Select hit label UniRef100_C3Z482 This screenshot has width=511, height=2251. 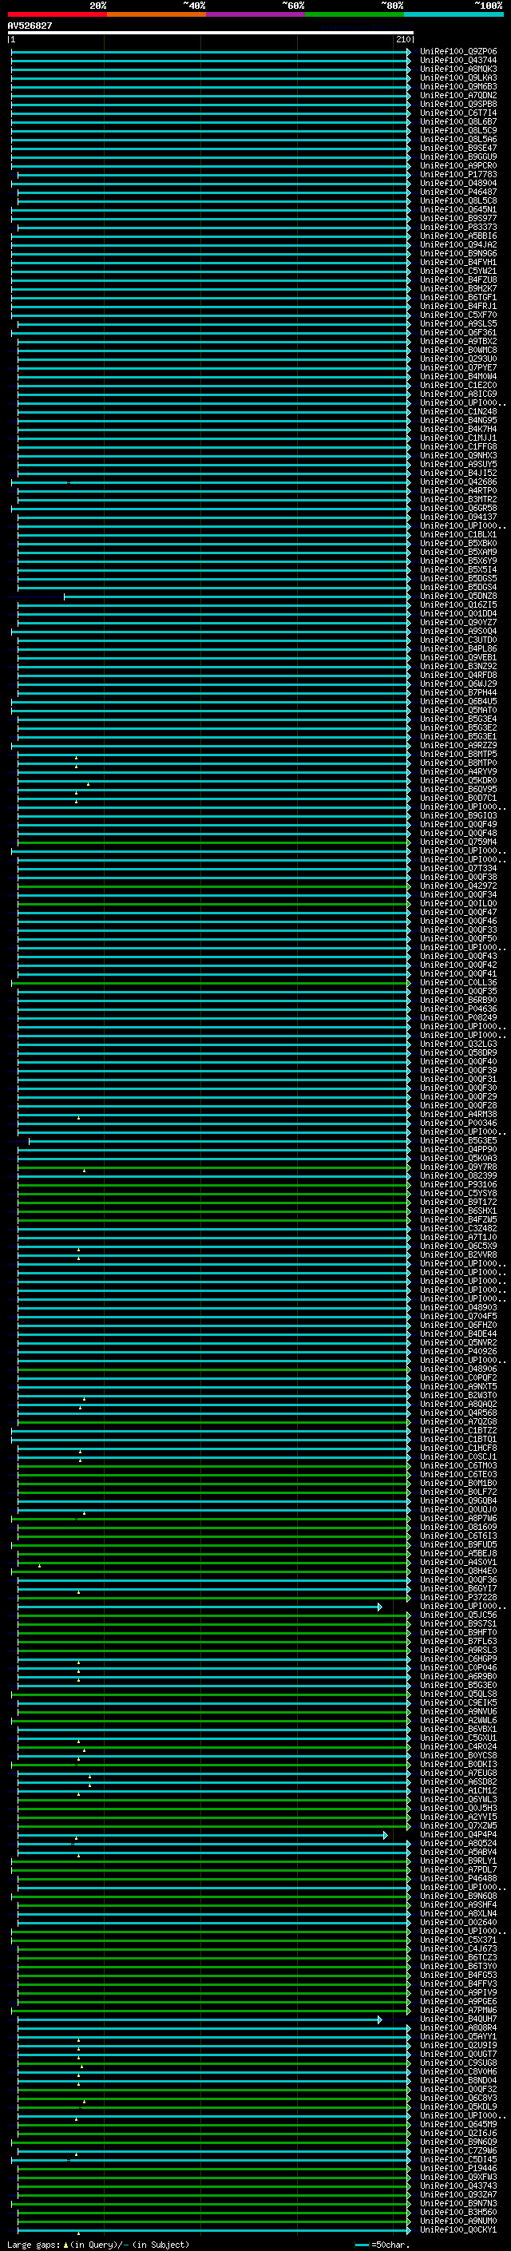coord(458,1229)
